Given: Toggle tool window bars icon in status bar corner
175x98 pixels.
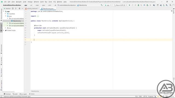Looking at the screenshot, I should point(1,96).
